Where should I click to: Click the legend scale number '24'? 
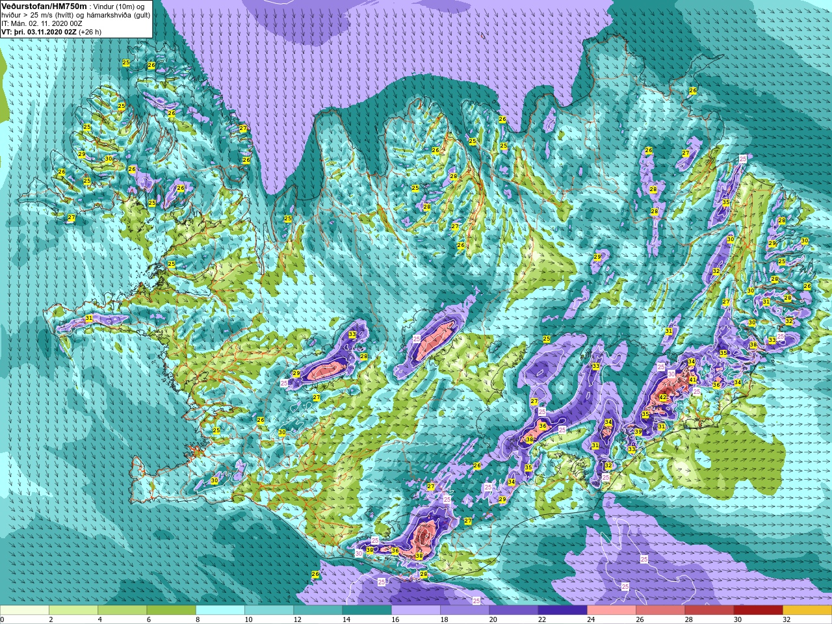pos(591,619)
